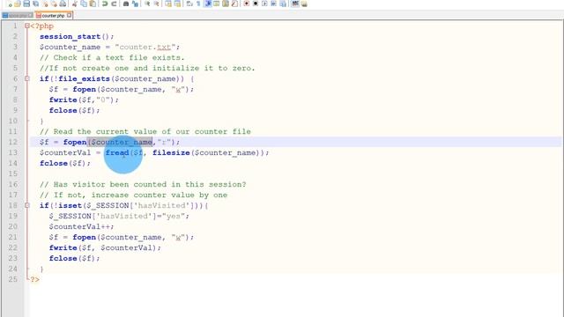Click filesize on line 13
564x317 pixels.
coord(171,152)
